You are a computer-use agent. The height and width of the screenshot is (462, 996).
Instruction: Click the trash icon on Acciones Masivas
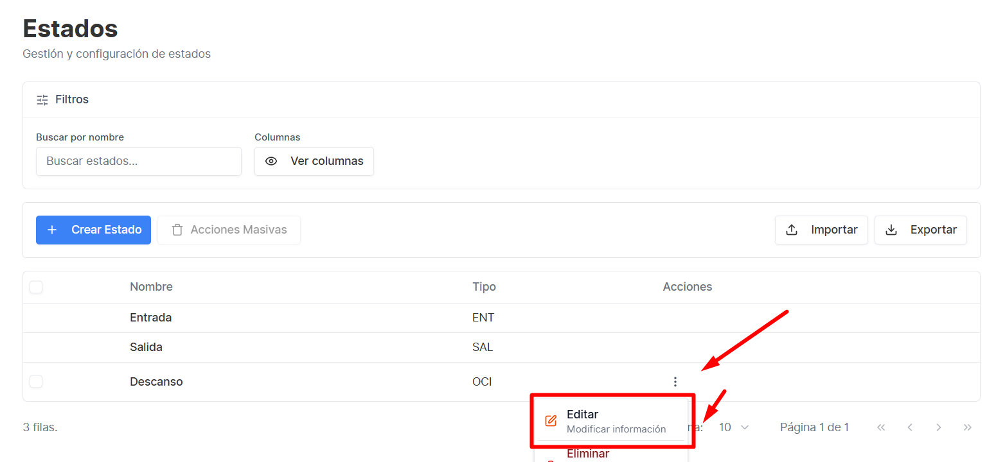[177, 230]
